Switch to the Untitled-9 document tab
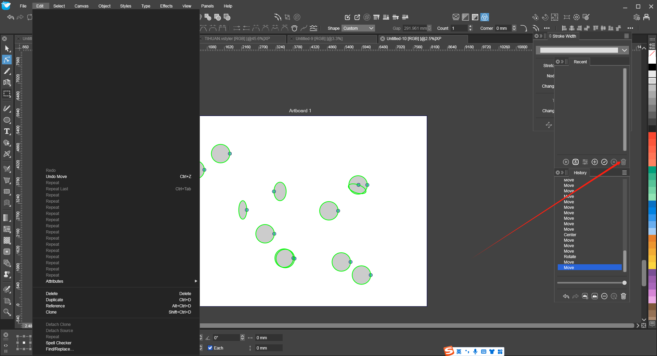657x356 pixels. coord(319,39)
